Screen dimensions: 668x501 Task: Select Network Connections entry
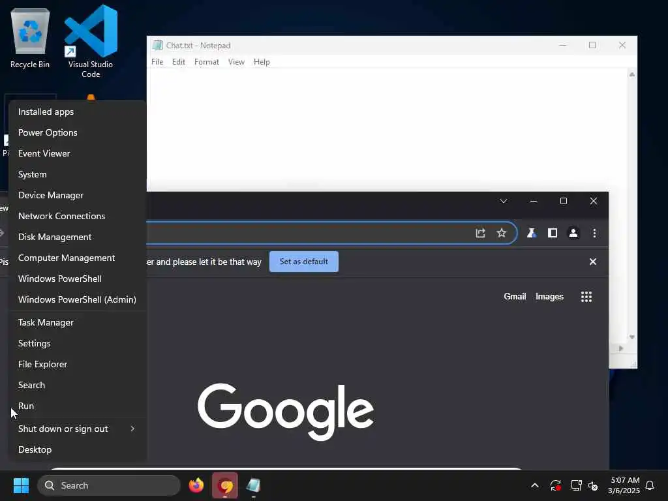pyautogui.click(x=78, y=216)
